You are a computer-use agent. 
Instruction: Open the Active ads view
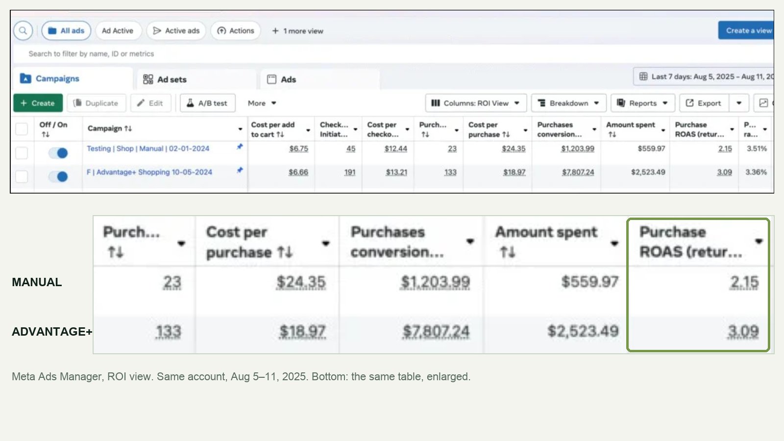point(176,30)
